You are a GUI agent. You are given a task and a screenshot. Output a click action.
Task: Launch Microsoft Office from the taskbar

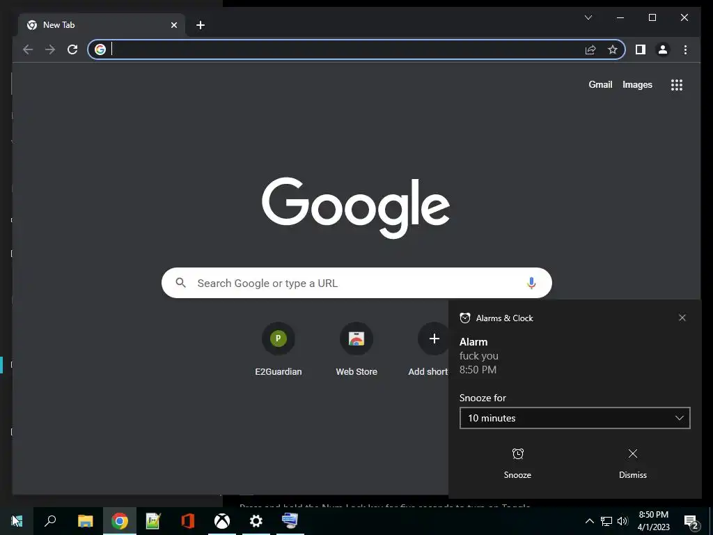188,521
